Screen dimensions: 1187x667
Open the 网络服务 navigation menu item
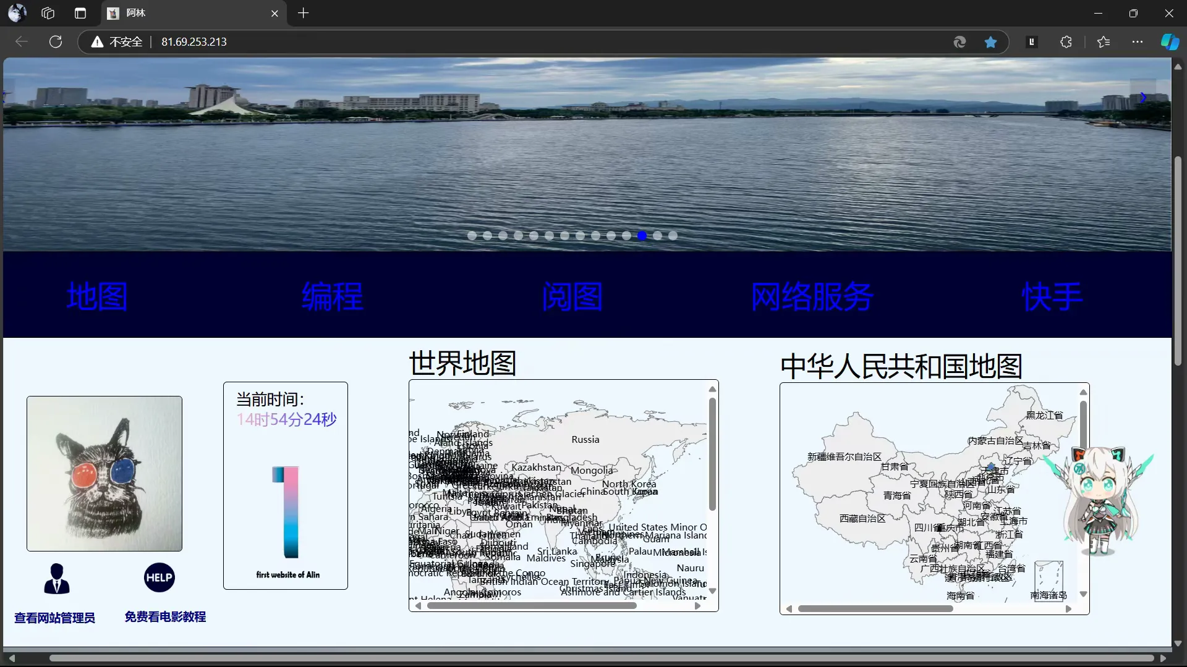click(812, 296)
